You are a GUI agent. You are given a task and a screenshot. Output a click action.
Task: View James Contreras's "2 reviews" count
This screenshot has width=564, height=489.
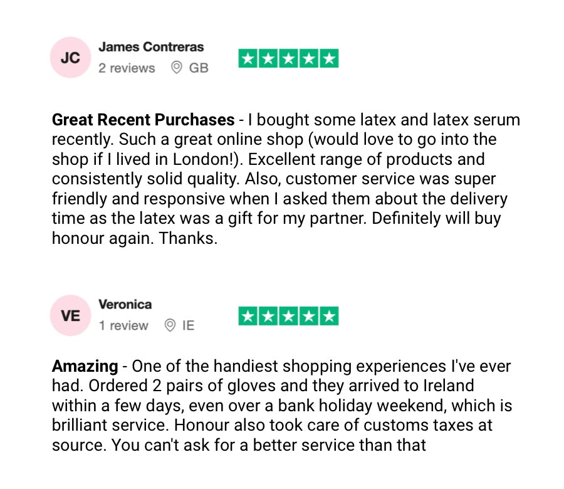[127, 68]
